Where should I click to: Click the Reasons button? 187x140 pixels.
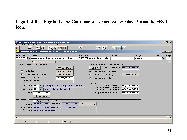(x=42, y=96)
